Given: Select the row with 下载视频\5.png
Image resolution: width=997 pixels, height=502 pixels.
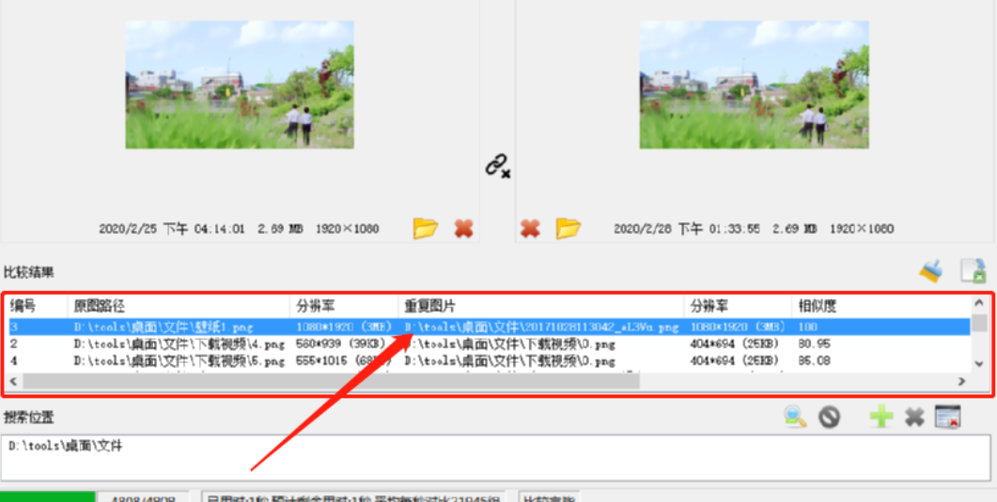Looking at the screenshot, I should coord(488,361).
